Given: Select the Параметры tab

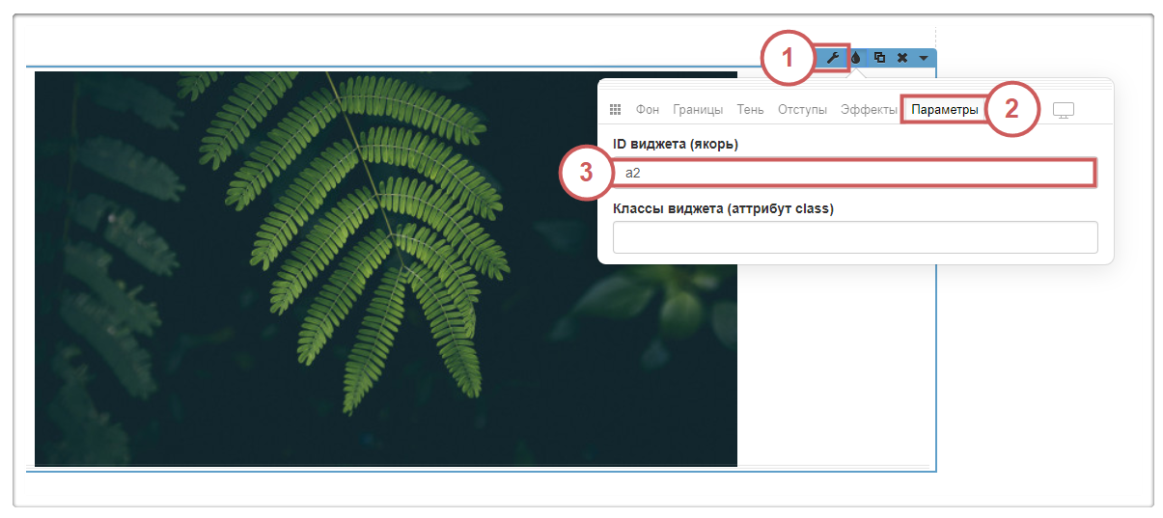Looking at the screenshot, I should point(944,110).
